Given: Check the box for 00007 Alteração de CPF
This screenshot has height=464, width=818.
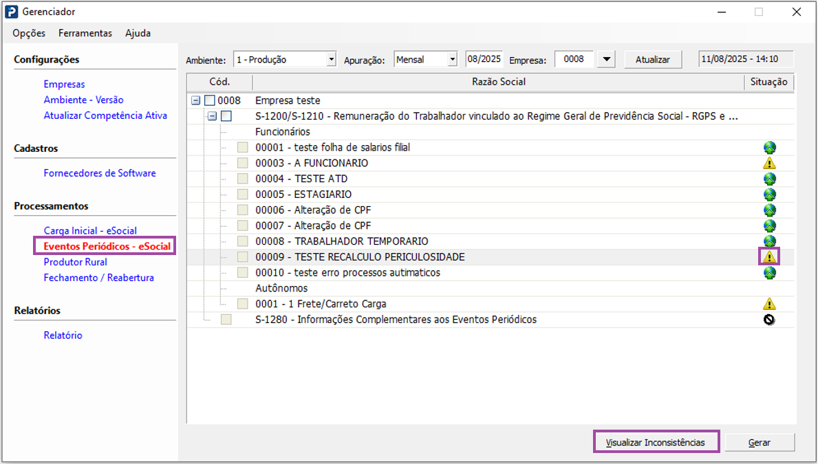Looking at the screenshot, I should 243,225.
